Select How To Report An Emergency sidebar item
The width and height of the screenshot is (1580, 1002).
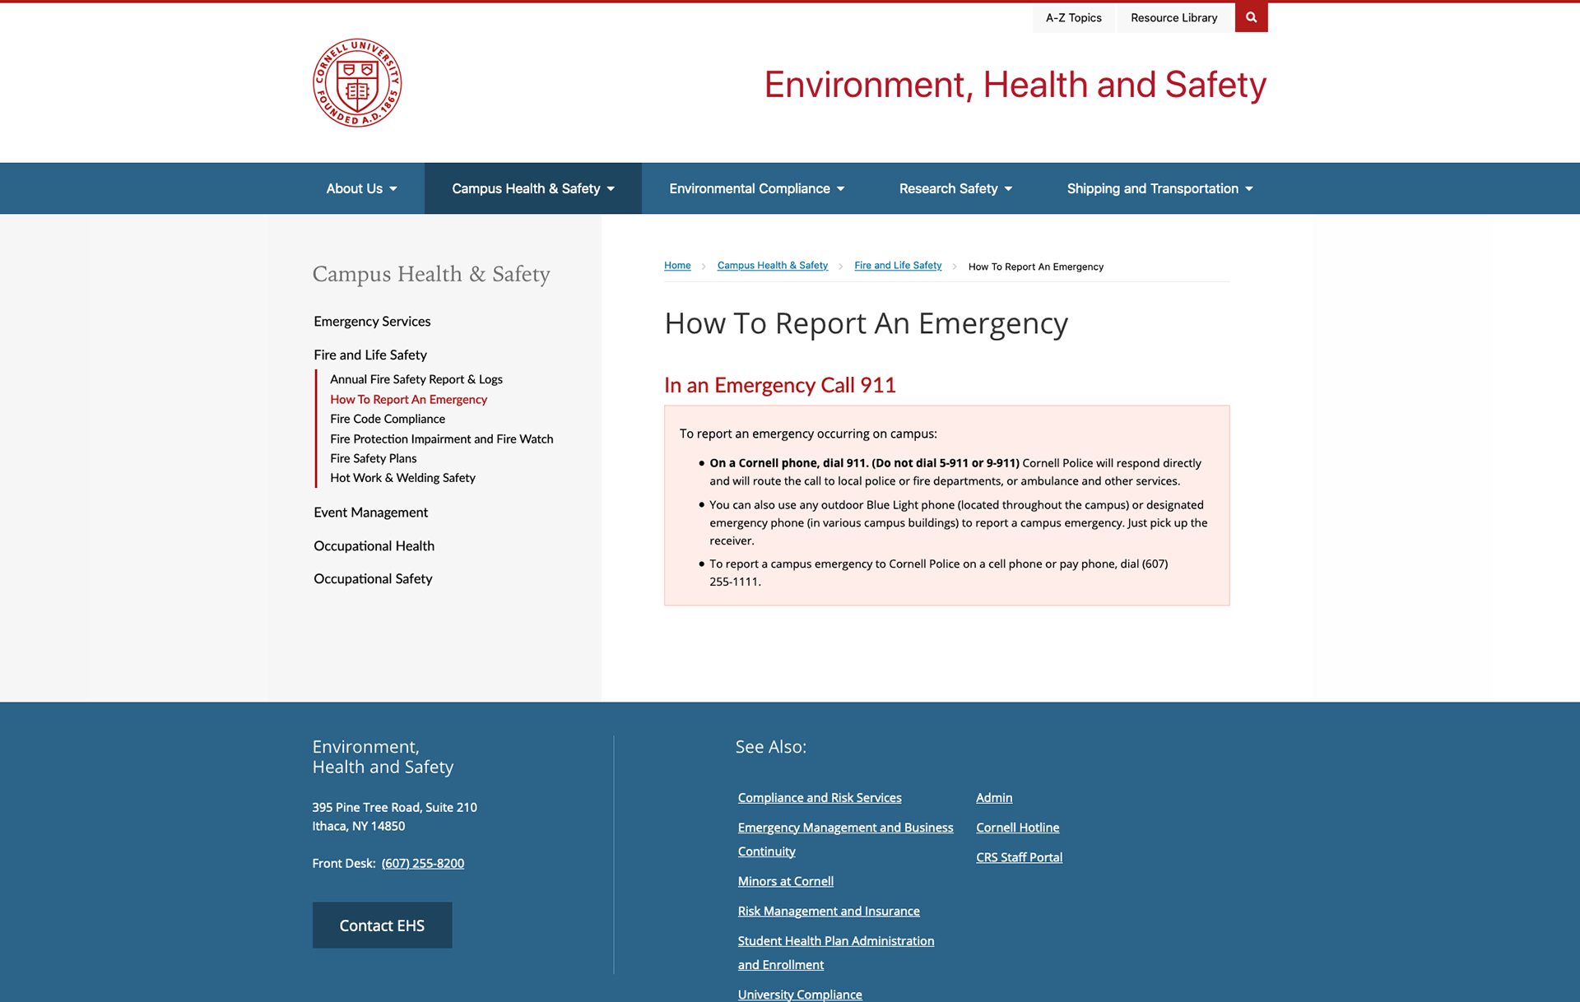click(x=408, y=399)
